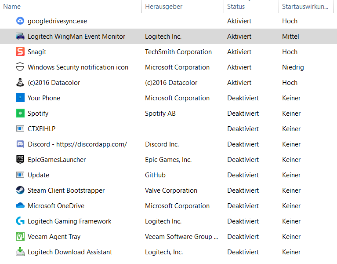Click the (c)2016 Datacolor app icon
The image size is (337, 264).
click(x=20, y=82)
